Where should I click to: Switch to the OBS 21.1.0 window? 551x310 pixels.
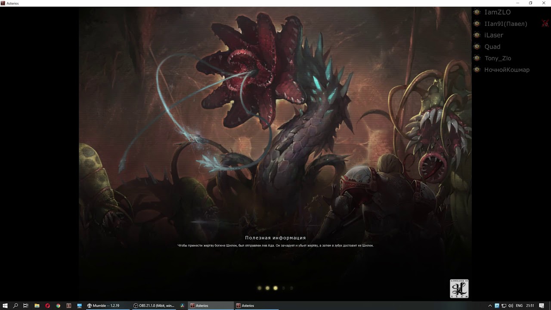[x=154, y=306]
